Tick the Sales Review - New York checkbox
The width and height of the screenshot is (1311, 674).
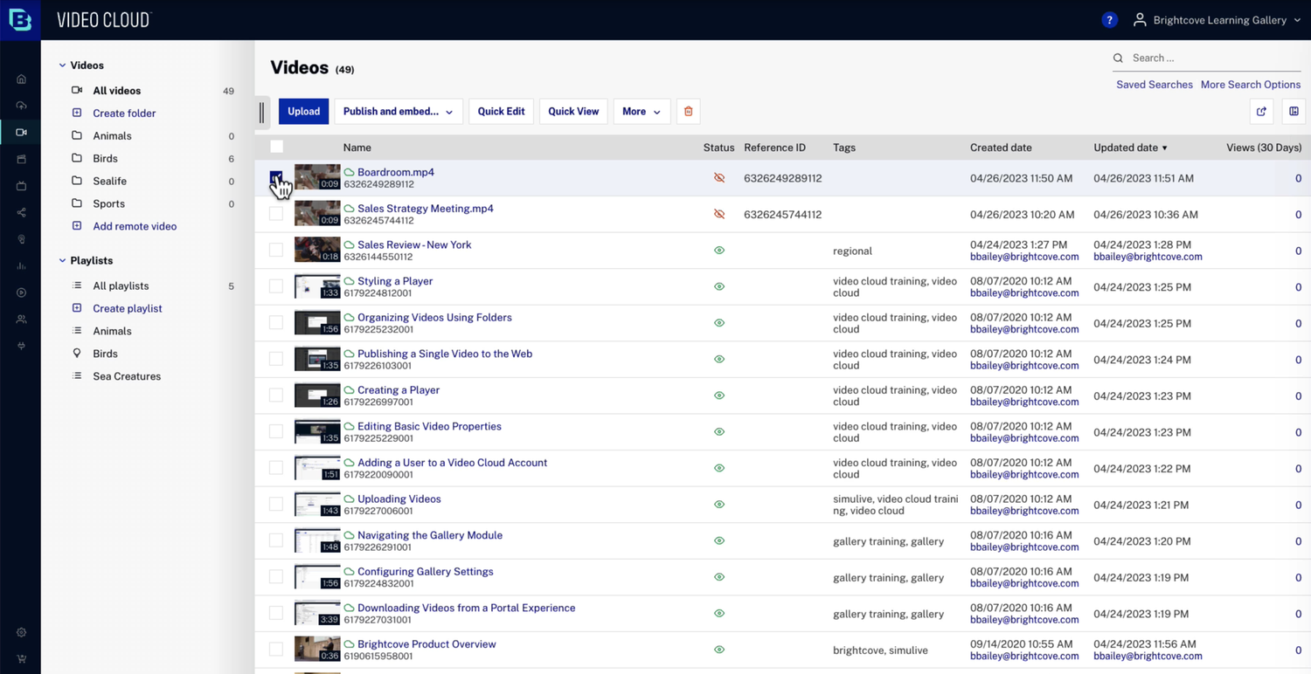pyautogui.click(x=276, y=251)
